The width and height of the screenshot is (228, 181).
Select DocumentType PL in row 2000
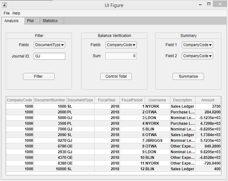(80, 112)
